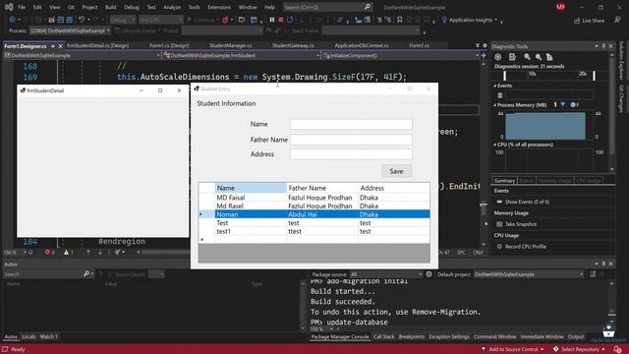The height and width of the screenshot is (354, 629).
Task: Switch to the Call Stack tab
Action: click(384, 336)
